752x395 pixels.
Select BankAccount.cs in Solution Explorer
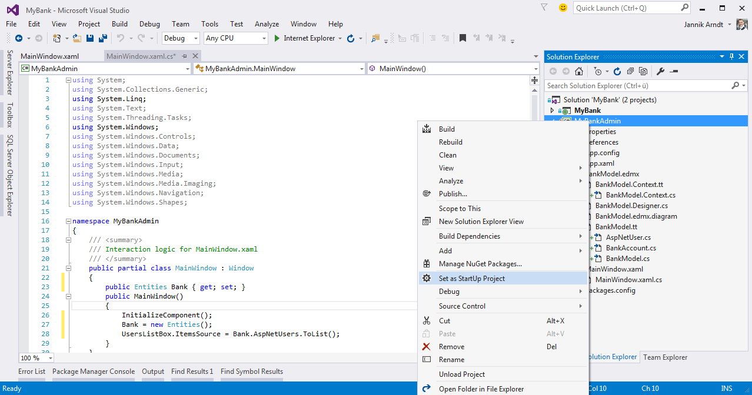[x=631, y=248]
